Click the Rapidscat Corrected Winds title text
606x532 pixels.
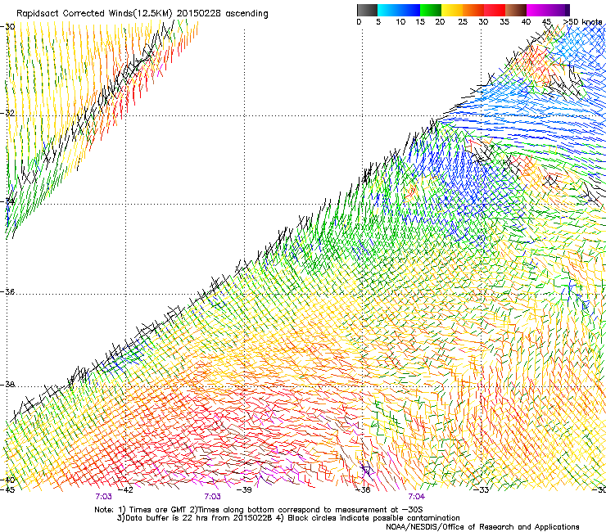pos(142,14)
